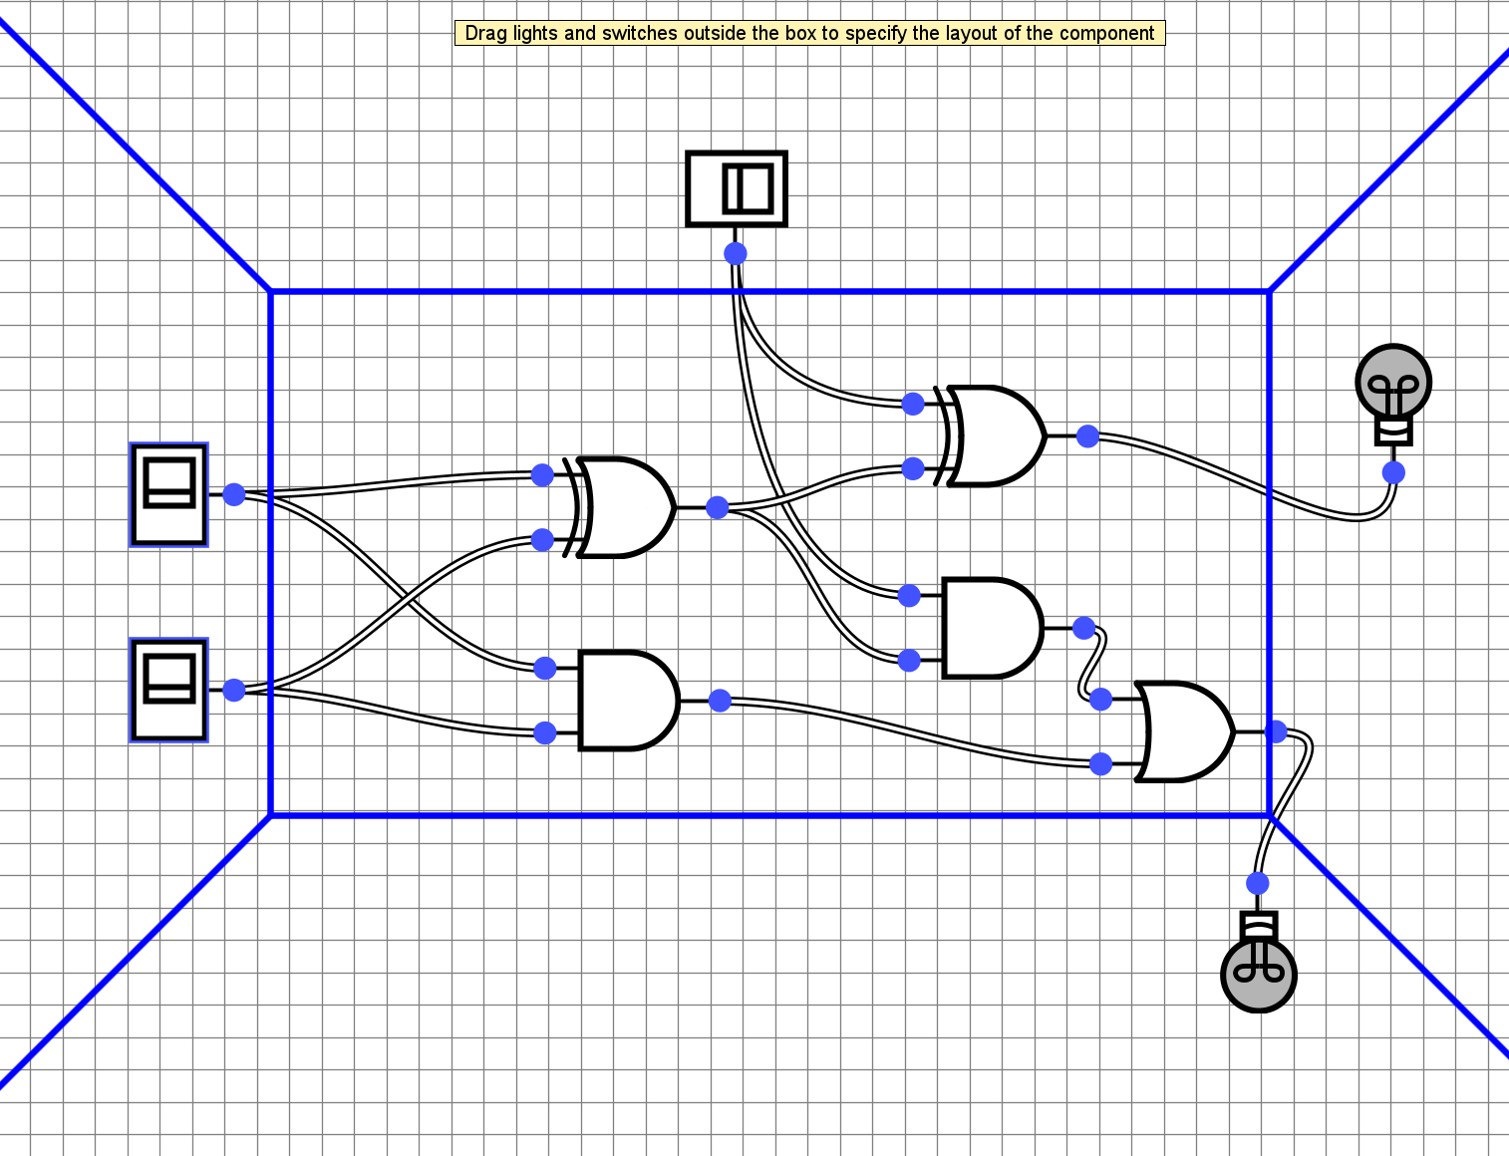The height and width of the screenshot is (1156, 1509).
Task: Select the middle right AND gate
Action: pos(993,628)
